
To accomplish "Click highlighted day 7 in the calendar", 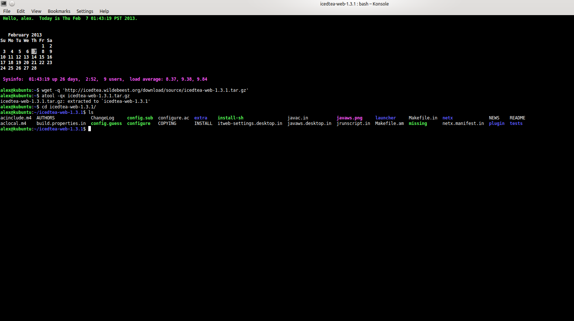I will [34, 52].
